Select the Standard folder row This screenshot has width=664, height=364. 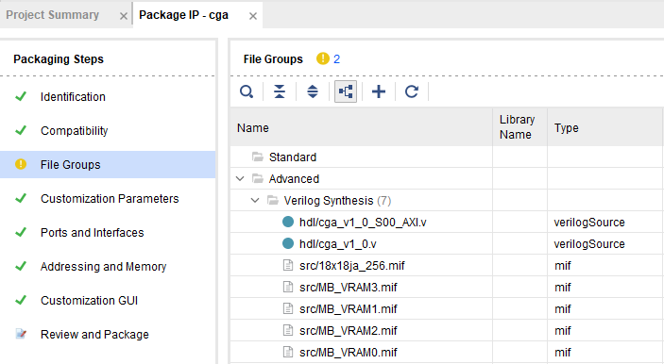click(x=447, y=157)
